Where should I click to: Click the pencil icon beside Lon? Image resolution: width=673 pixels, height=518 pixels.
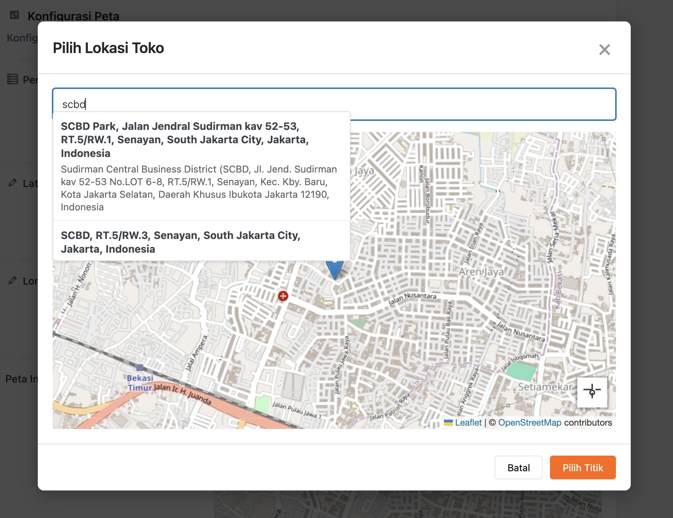13,280
